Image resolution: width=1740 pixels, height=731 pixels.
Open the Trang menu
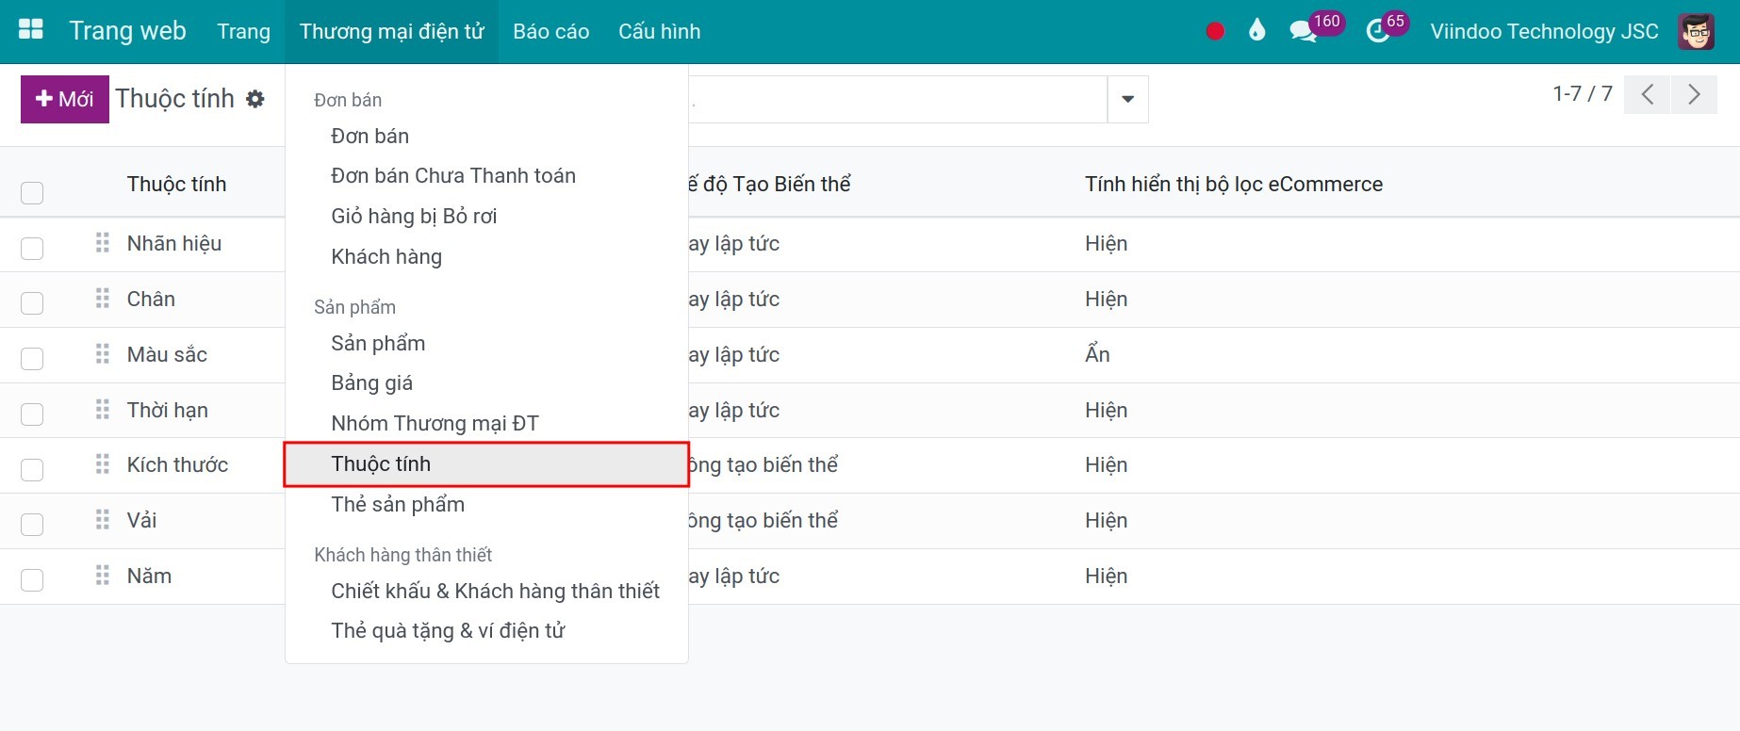pyautogui.click(x=243, y=31)
